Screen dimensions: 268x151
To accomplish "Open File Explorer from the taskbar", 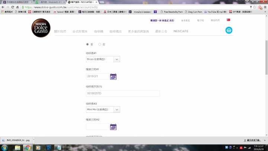I will (17, 148).
